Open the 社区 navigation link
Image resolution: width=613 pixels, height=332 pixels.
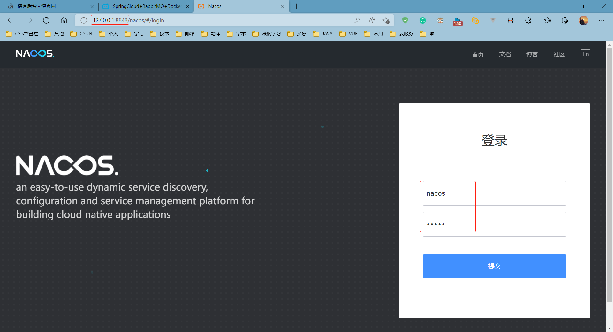559,54
